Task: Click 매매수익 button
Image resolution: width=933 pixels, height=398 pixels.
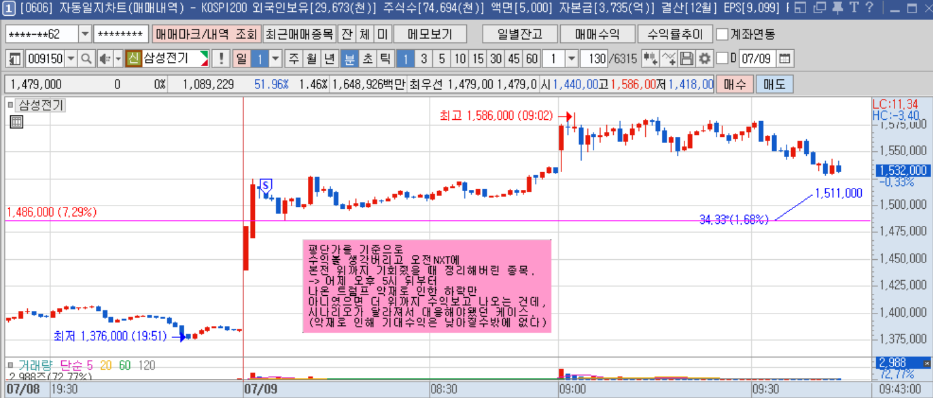Action: tap(597, 34)
